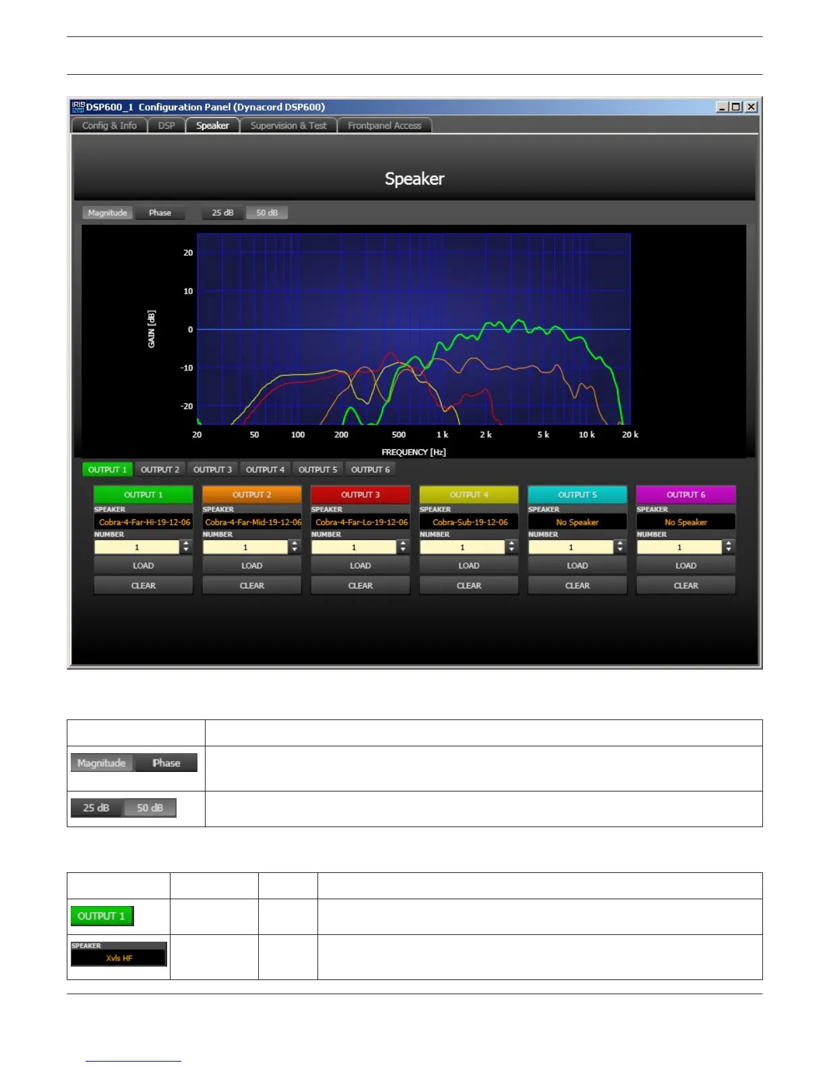Increase the NUMBER value for OUTPUT 4
This screenshot has width=825, height=1067.
coord(512,544)
